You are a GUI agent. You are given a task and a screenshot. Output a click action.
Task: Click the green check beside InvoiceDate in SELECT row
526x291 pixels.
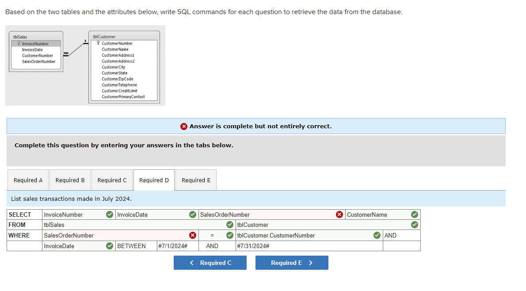[193, 214]
